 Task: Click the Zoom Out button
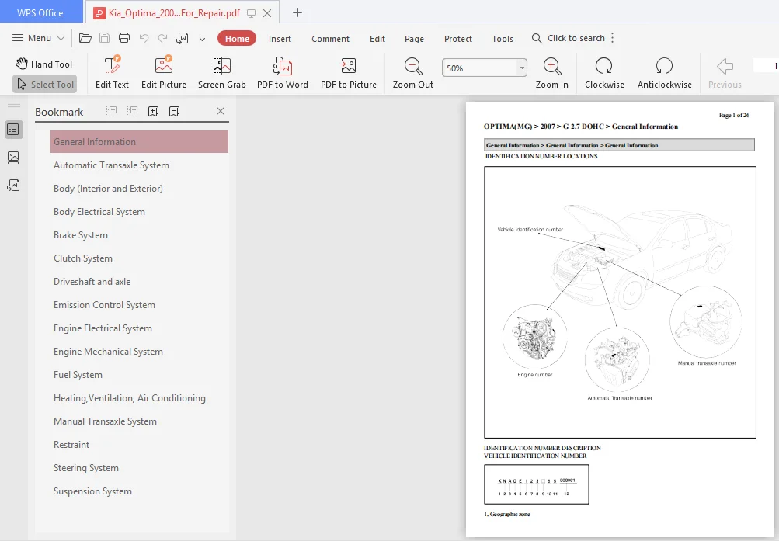point(413,72)
